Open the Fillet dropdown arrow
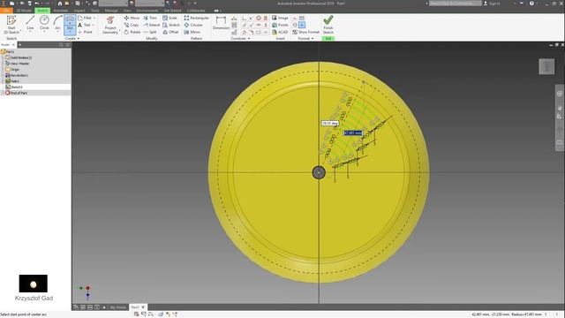Image resolution: width=565 pixels, height=318 pixels. [94, 18]
